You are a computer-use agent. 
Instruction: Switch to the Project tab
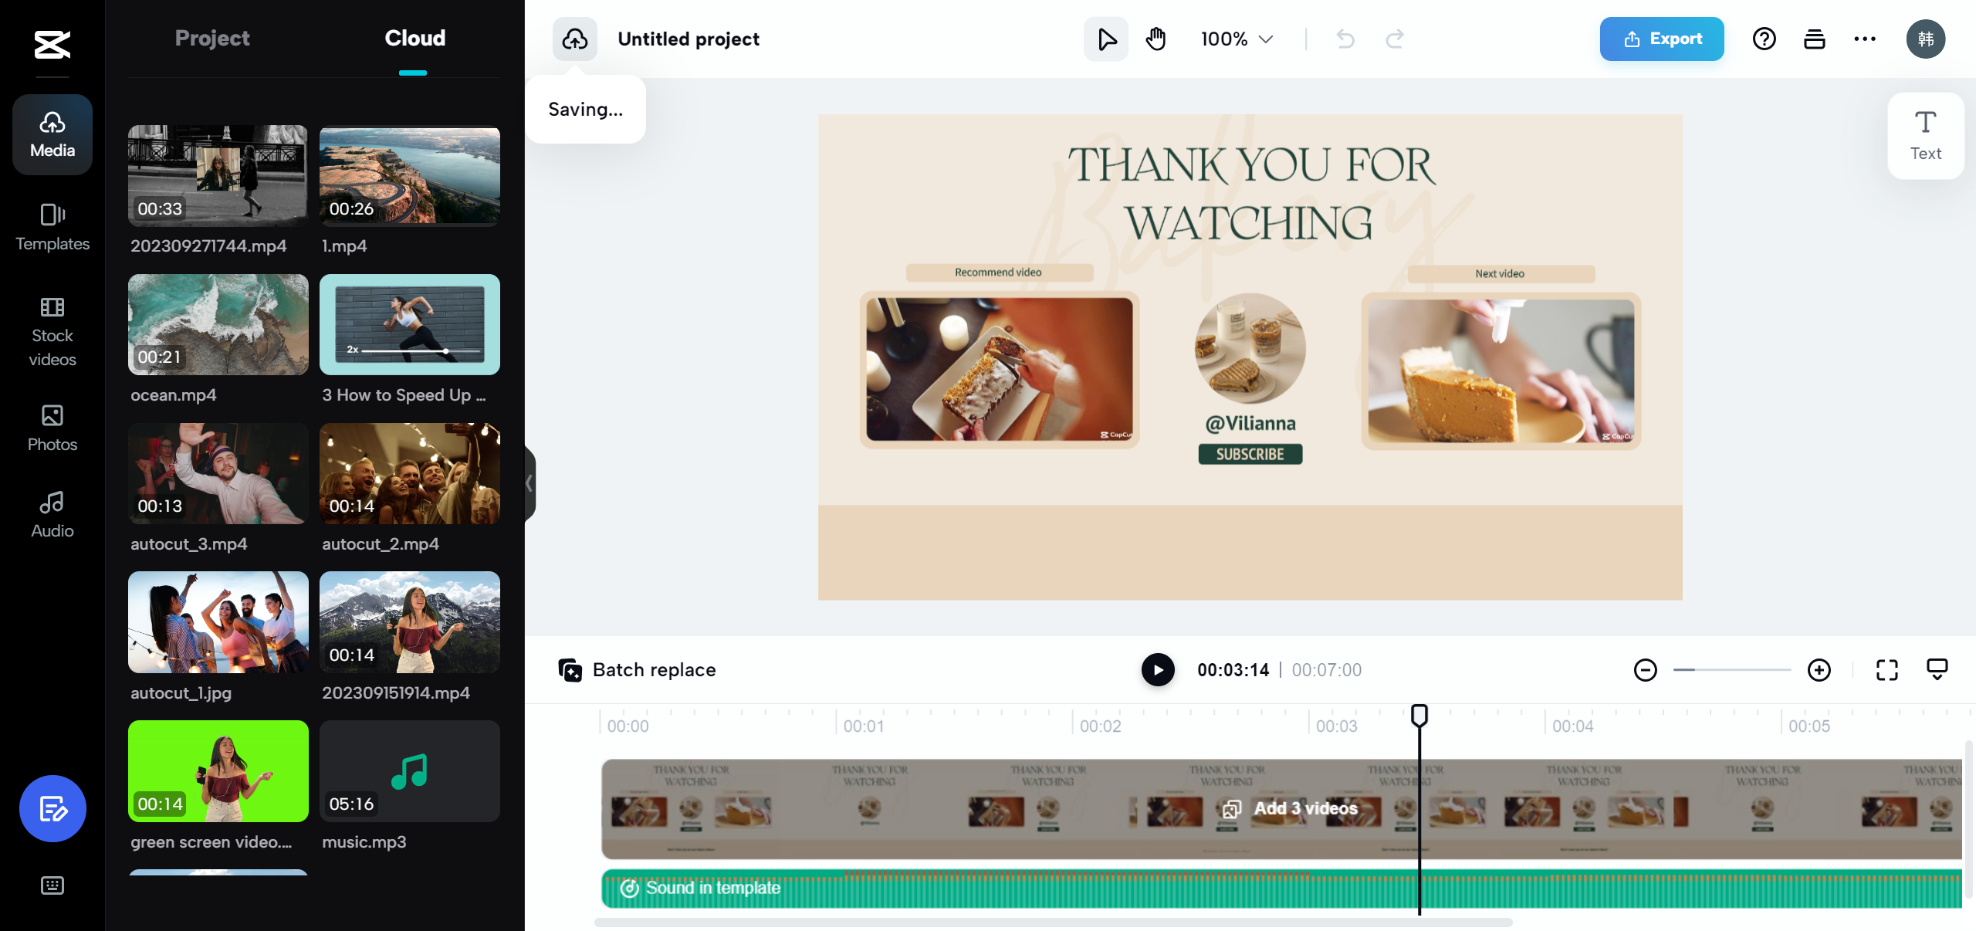click(x=212, y=38)
